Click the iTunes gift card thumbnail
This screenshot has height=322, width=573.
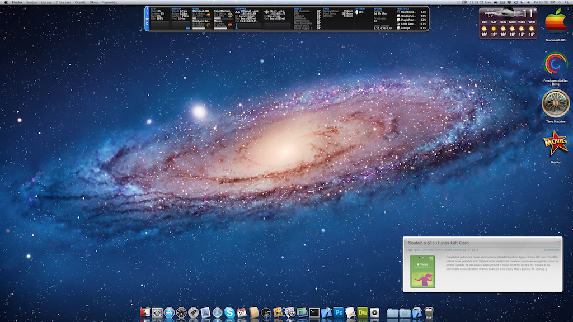coord(422,272)
